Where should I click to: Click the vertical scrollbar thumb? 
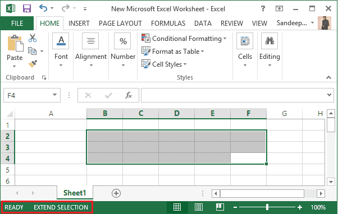pyautogui.click(x=331, y=125)
